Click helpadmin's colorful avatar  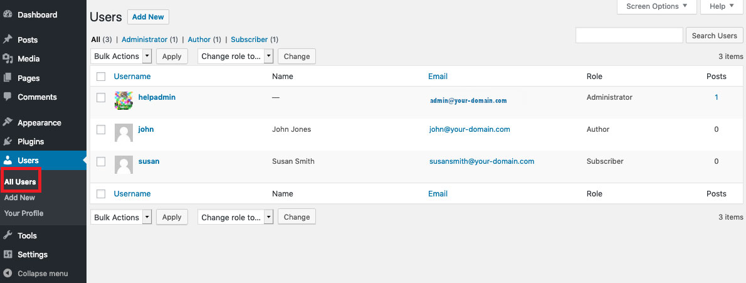click(x=123, y=100)
